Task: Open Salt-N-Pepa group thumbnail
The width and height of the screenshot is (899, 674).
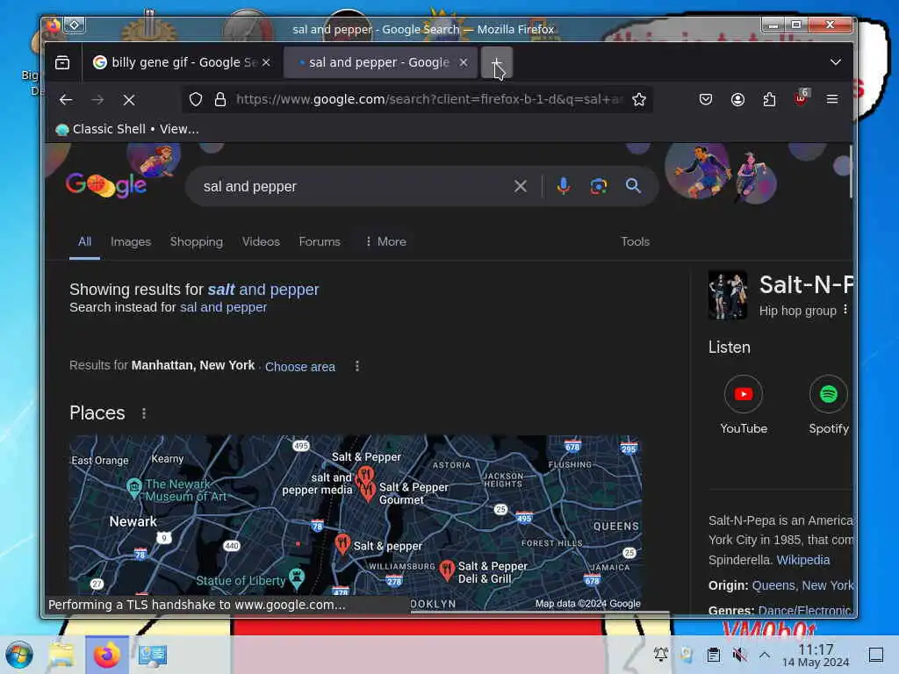Action: (x=728, y=295)
